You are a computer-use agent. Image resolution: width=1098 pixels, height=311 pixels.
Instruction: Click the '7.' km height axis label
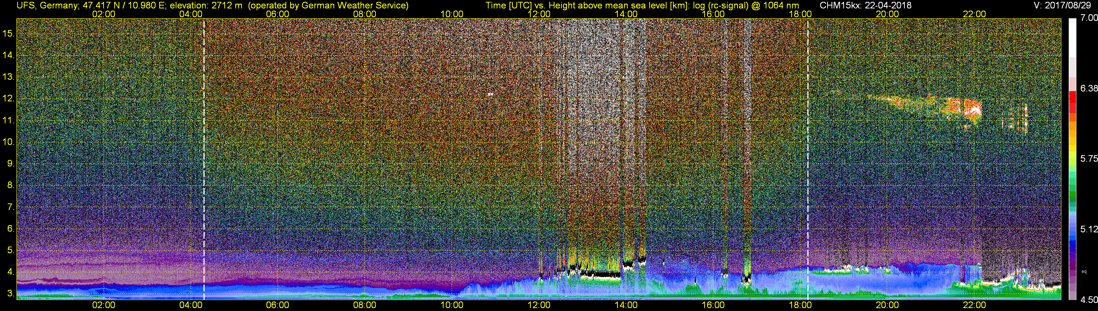coord(11,207)
